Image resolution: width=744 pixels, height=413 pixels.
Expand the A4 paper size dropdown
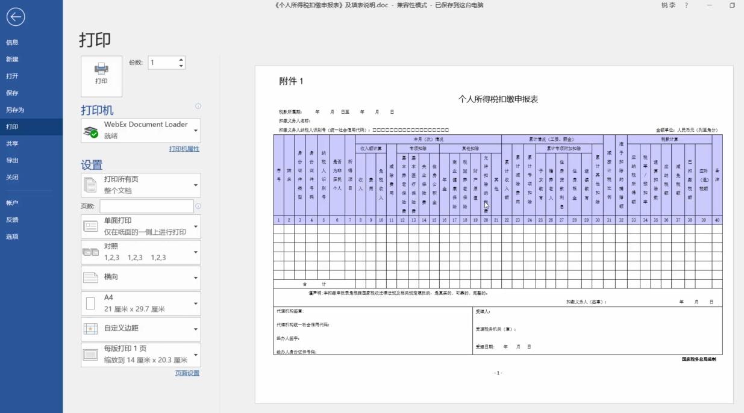141,303
